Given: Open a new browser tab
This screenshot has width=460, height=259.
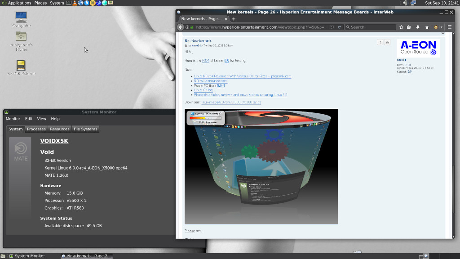Looking at the screenshot, I should (x=234, y=19).
